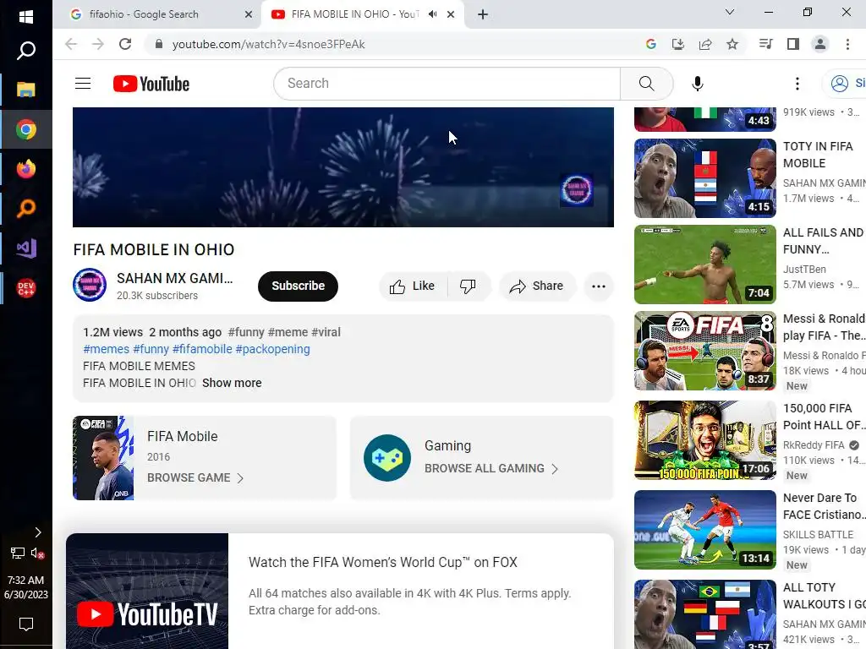View site info via padlock icon
This screenshot has height=649, width=866.
(159, 44)
